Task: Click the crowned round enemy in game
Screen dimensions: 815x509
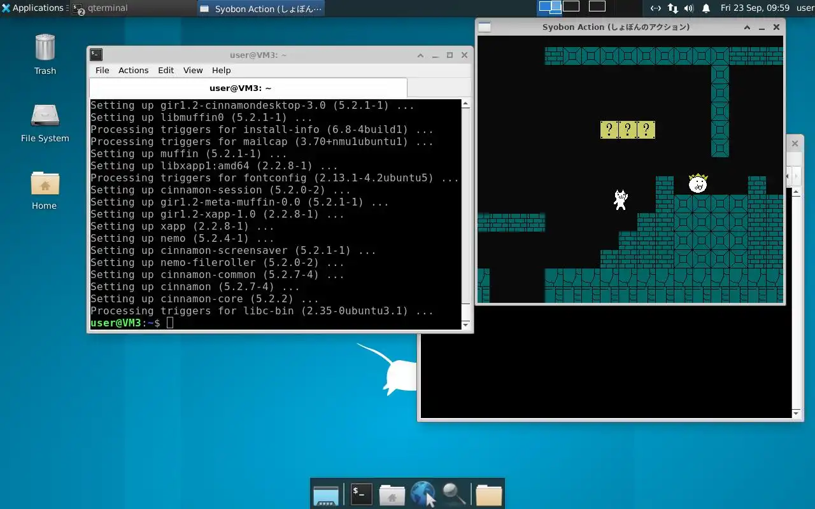Action: coord(698,184)
